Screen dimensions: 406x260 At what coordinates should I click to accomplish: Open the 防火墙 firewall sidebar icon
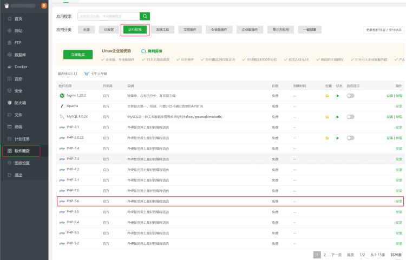click(x=10, y=103)
